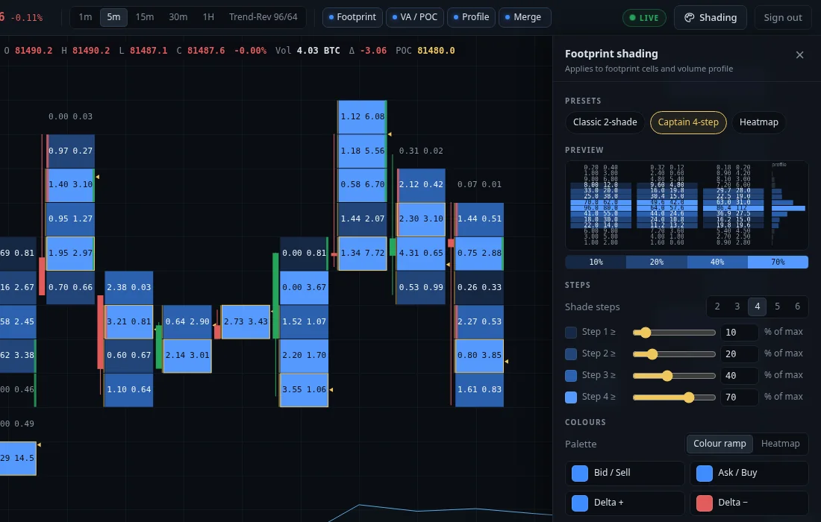Viewport: 821px width, 522px height.
Task: Click footprint cell 1.34 7.72
Action: (x=362, y=253)
